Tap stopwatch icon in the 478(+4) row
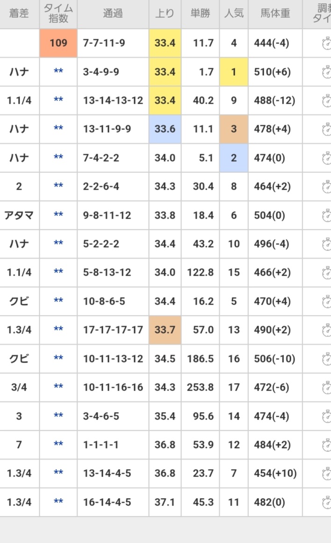 pyautogui.click(x=326, y=129)
